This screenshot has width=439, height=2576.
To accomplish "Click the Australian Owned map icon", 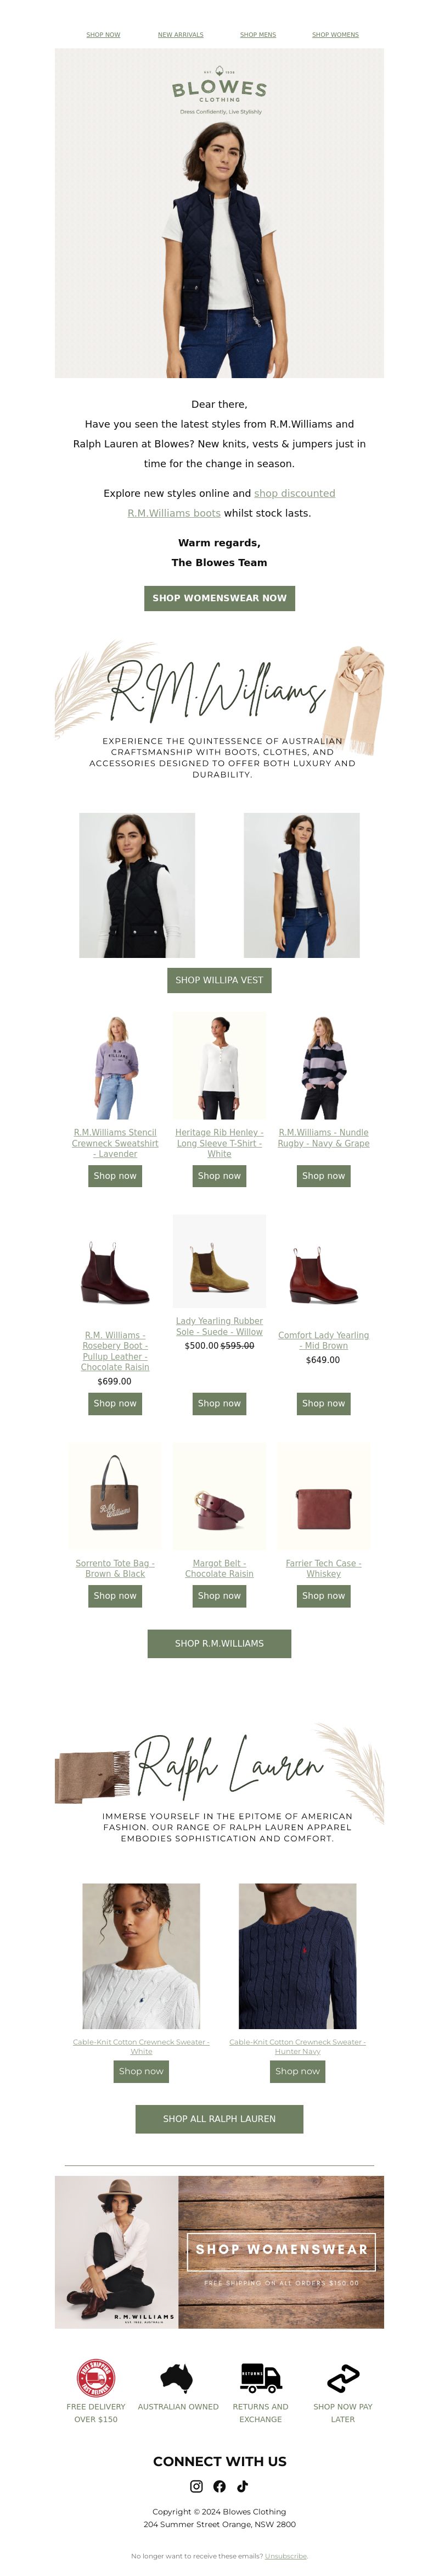I will pyautogui.click(x=178, y=2377).
